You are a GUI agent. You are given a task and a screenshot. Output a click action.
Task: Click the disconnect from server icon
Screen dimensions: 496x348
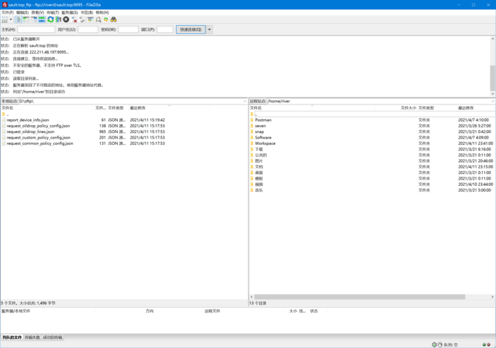pyautogui.click(x=75, y=19)
